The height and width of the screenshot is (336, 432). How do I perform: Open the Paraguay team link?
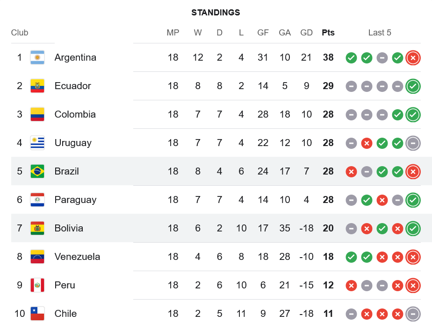pyautogui.click(x=75, y=200)
